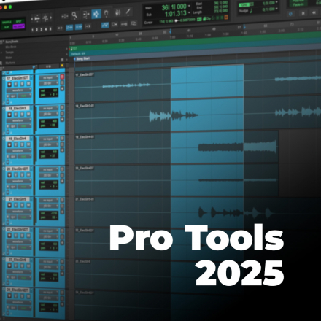The image size is (321, 321).
Task: Click zoom preset 5
Action: [x=50, y=29]
